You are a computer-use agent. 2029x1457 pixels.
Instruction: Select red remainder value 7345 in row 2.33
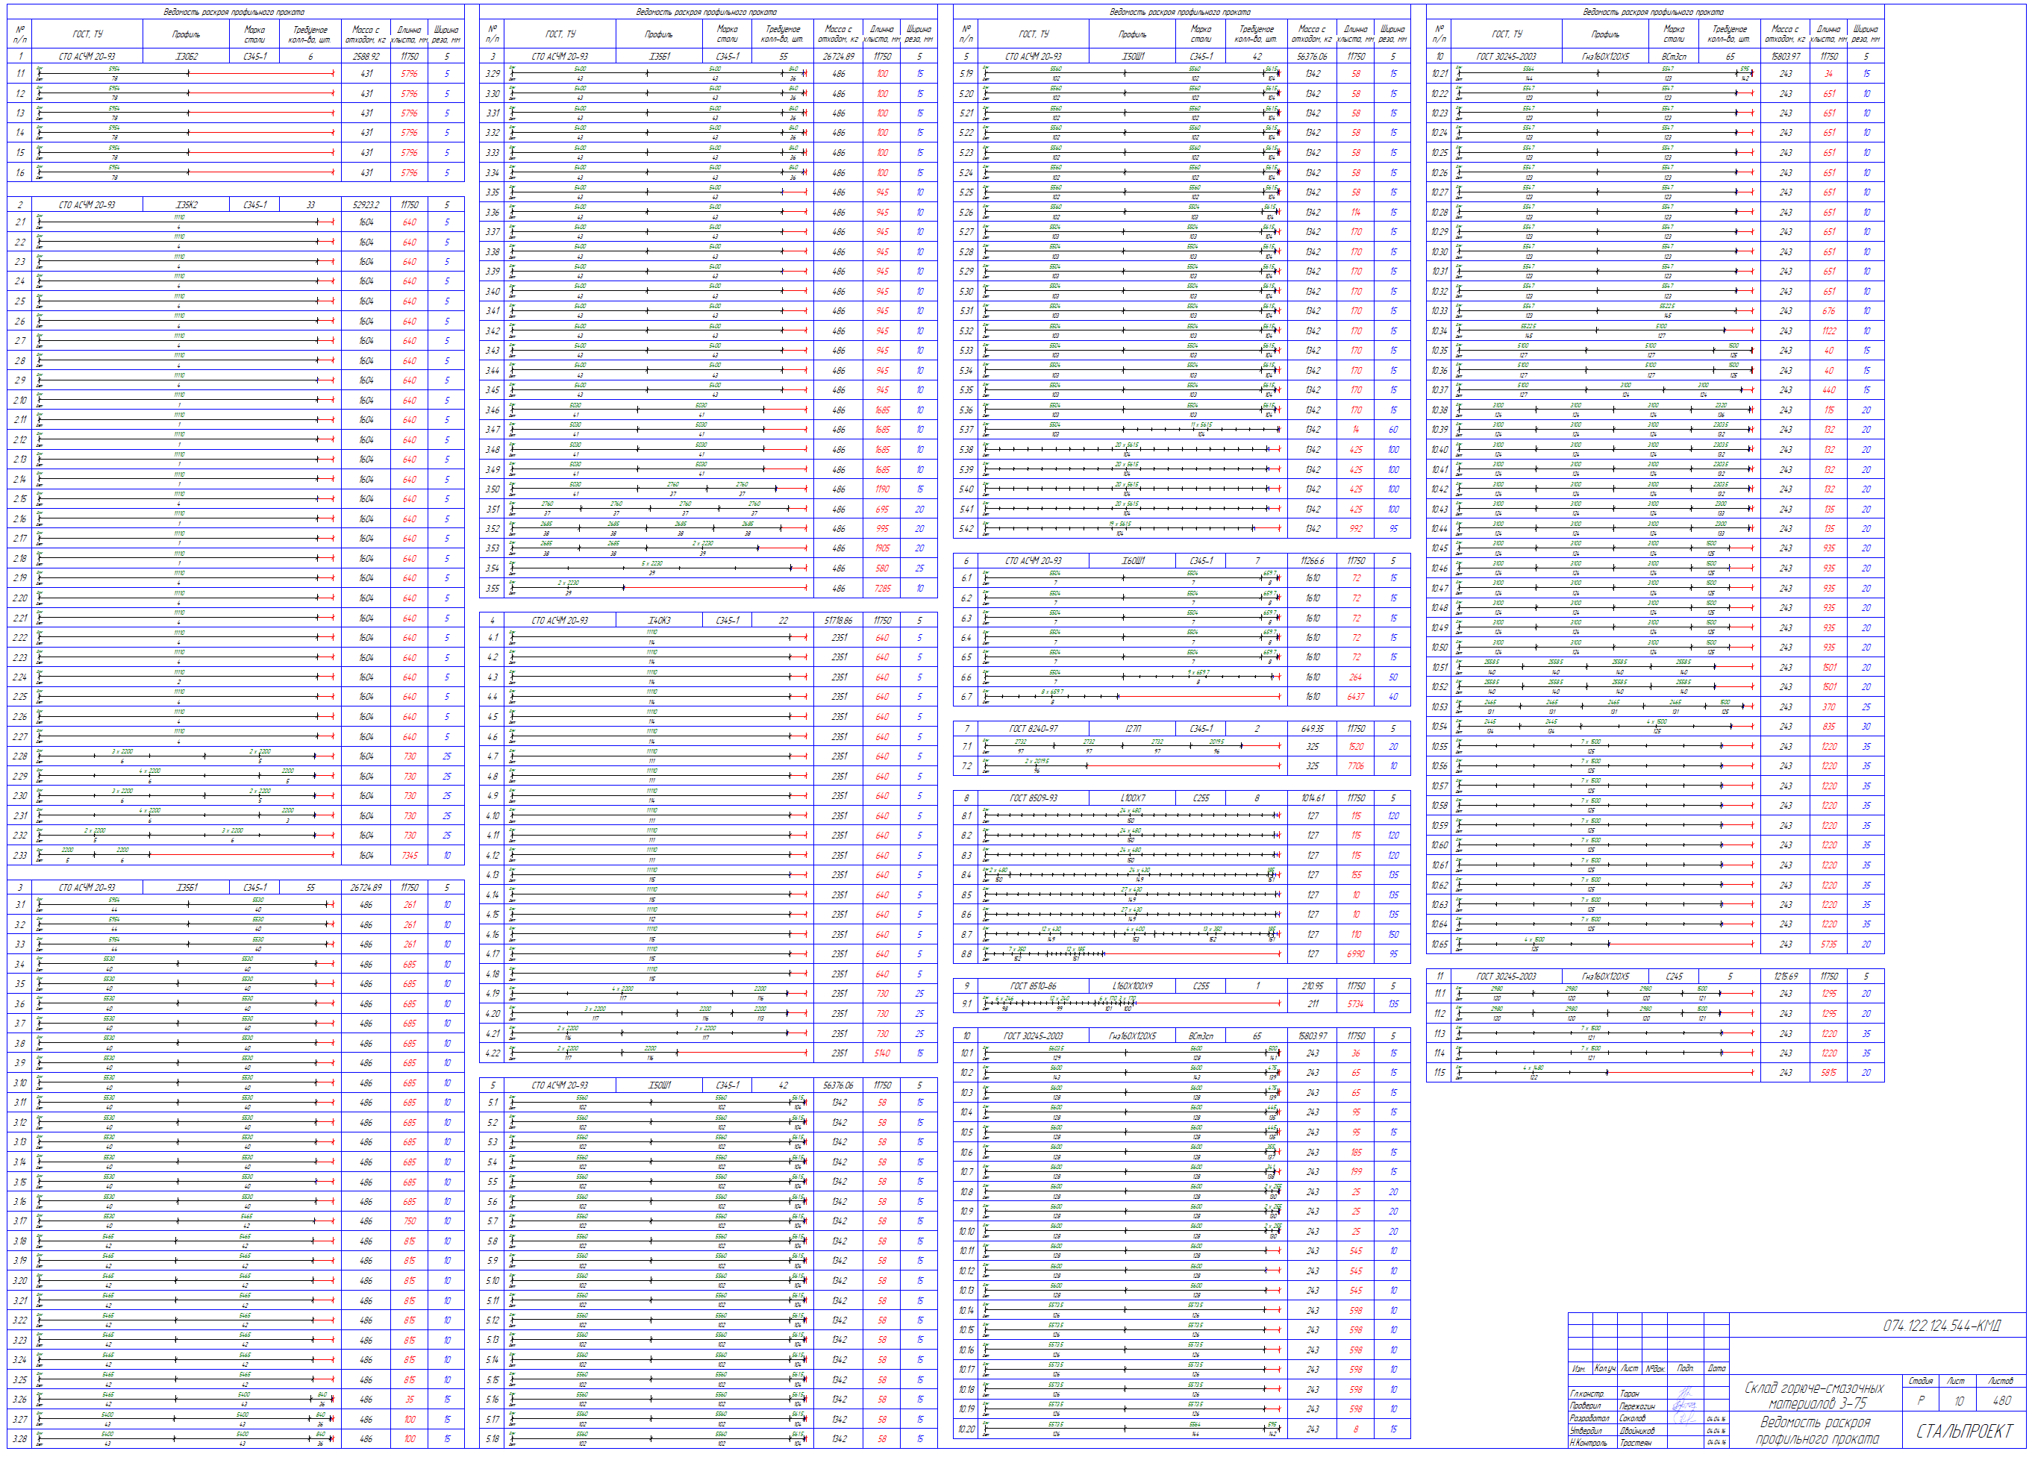[x=410, y=855]
